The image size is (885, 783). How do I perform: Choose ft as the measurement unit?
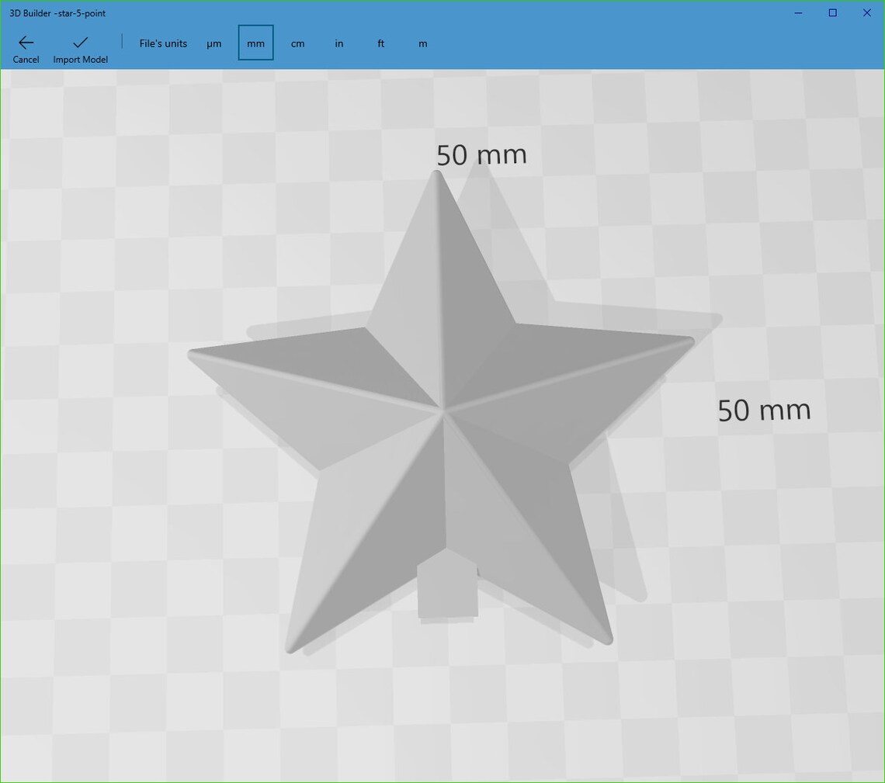click(380, 43)
